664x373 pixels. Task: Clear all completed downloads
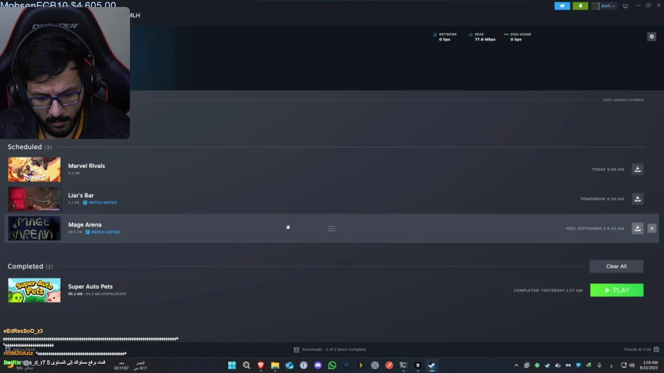pyautogui.click(x=616, y=266)
